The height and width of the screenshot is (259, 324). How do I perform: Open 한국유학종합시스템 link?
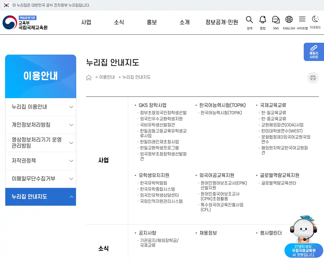click(157, 189)
